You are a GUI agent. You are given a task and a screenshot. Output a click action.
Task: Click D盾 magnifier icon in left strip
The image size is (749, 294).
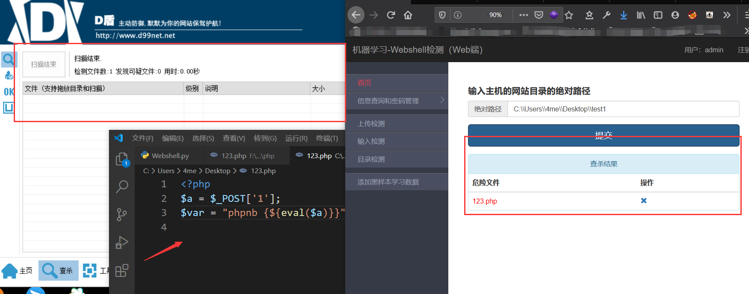tap(9, 59)
